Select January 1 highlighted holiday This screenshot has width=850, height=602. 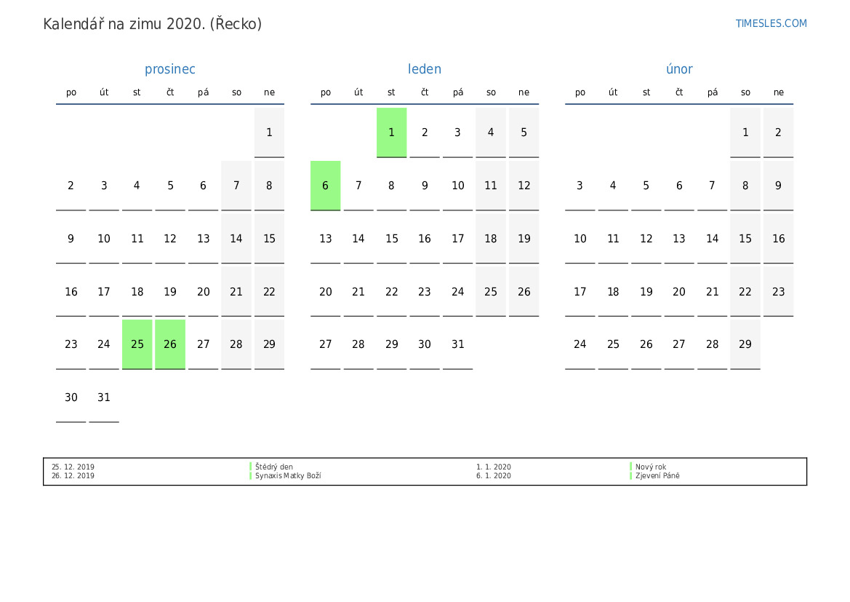[x=391, y=132]
